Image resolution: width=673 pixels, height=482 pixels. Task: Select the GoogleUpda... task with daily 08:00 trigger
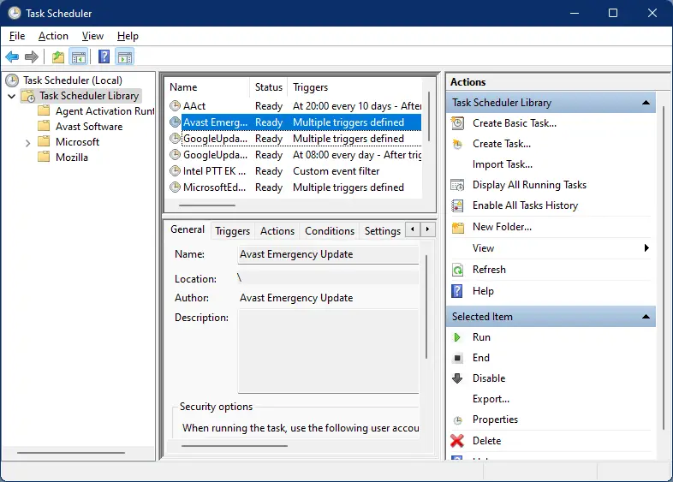point(295,155)
